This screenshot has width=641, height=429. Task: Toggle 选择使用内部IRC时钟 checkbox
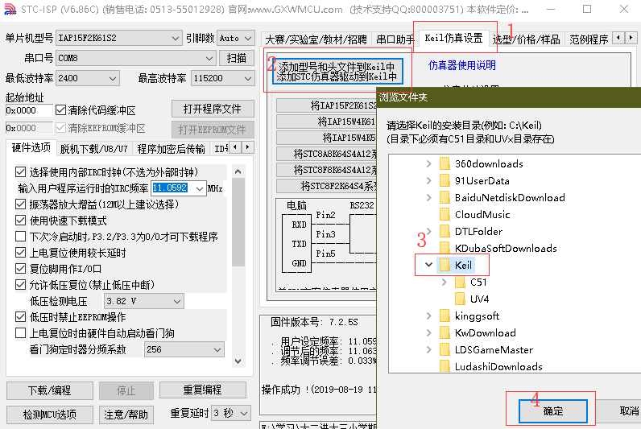[20, 172]
